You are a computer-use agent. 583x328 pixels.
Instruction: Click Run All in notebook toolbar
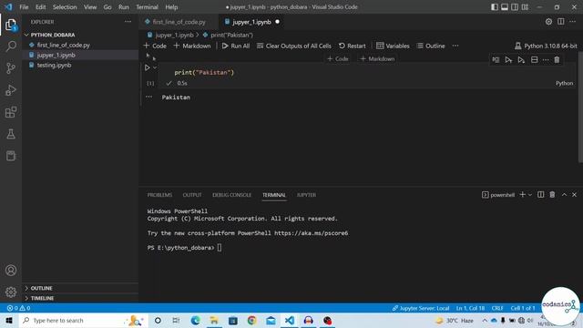(x=236, y=46)
